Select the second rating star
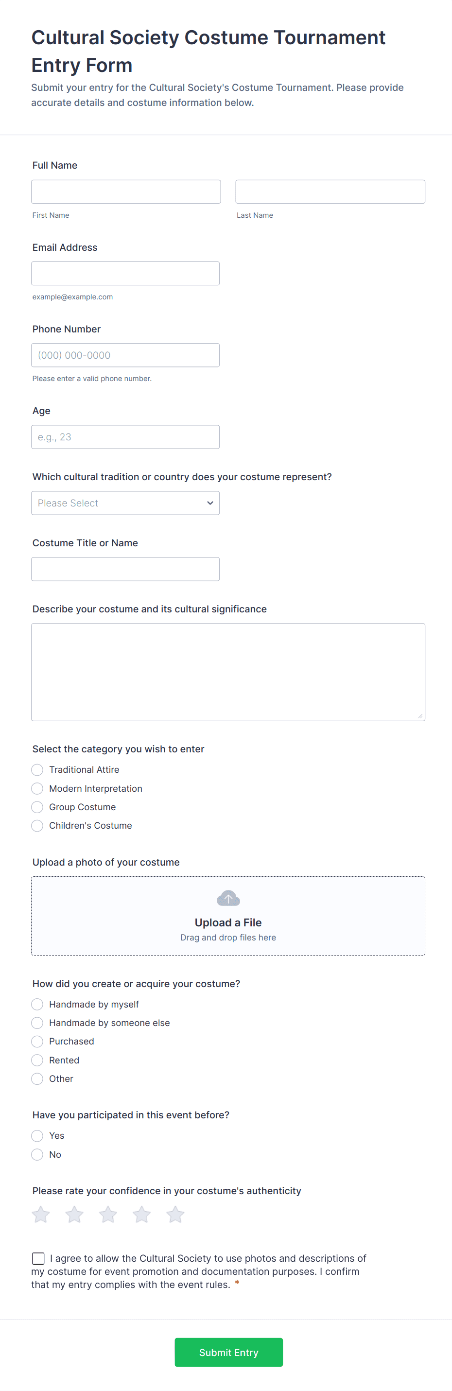This screenshot has height=1391, width=452. click(74, 1215)
